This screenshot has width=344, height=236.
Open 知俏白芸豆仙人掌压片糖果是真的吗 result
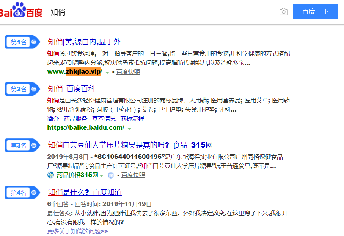click(x=130, y=145)
